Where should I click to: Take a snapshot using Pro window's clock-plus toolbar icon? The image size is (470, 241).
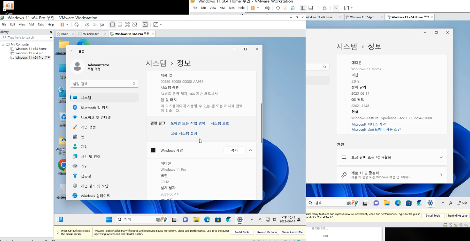pyautogui.click(x=87, y=24)
